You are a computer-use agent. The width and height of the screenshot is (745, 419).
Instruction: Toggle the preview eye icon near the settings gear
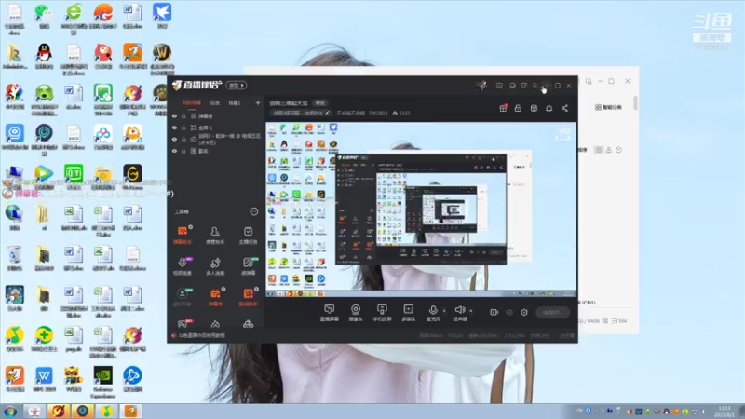click(x=508, y=312)
